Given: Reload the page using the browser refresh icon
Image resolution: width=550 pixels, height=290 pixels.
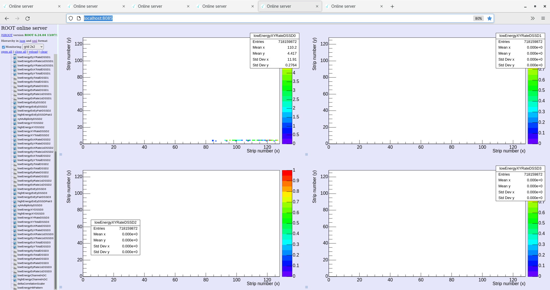Looking at the screenshot, I should (27, 18).
